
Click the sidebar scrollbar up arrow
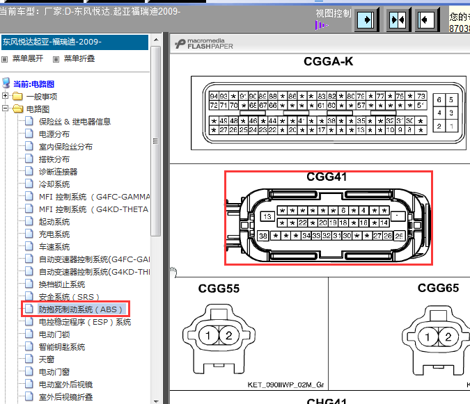pyautogui.click(x=156, y=40)
